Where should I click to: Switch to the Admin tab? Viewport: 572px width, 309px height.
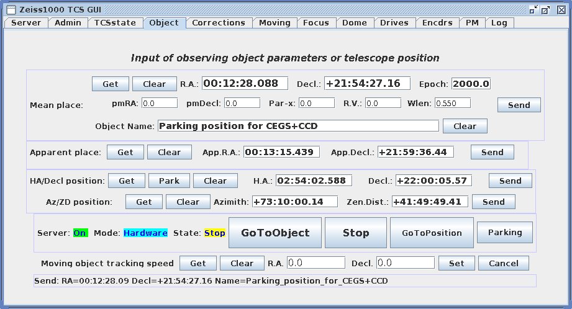[x=68, y=22]
